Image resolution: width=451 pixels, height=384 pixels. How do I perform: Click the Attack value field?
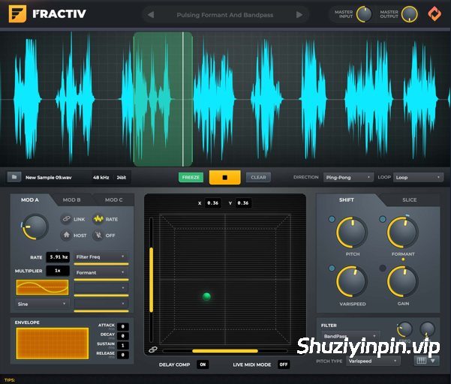pos(123,326)
